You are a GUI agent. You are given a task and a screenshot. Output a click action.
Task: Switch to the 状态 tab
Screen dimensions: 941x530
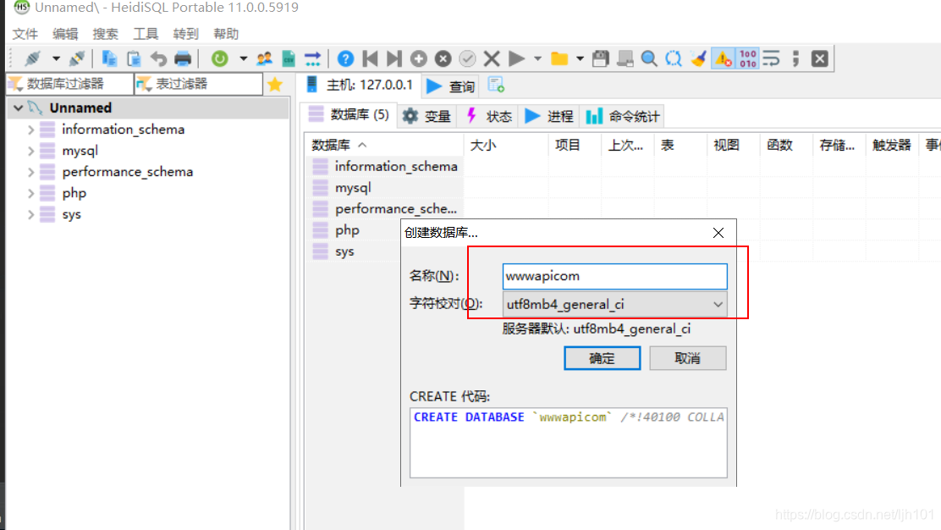pos(490,116)
